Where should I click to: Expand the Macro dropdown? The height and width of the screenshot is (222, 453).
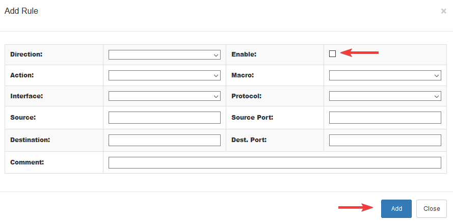click(385, 75)
